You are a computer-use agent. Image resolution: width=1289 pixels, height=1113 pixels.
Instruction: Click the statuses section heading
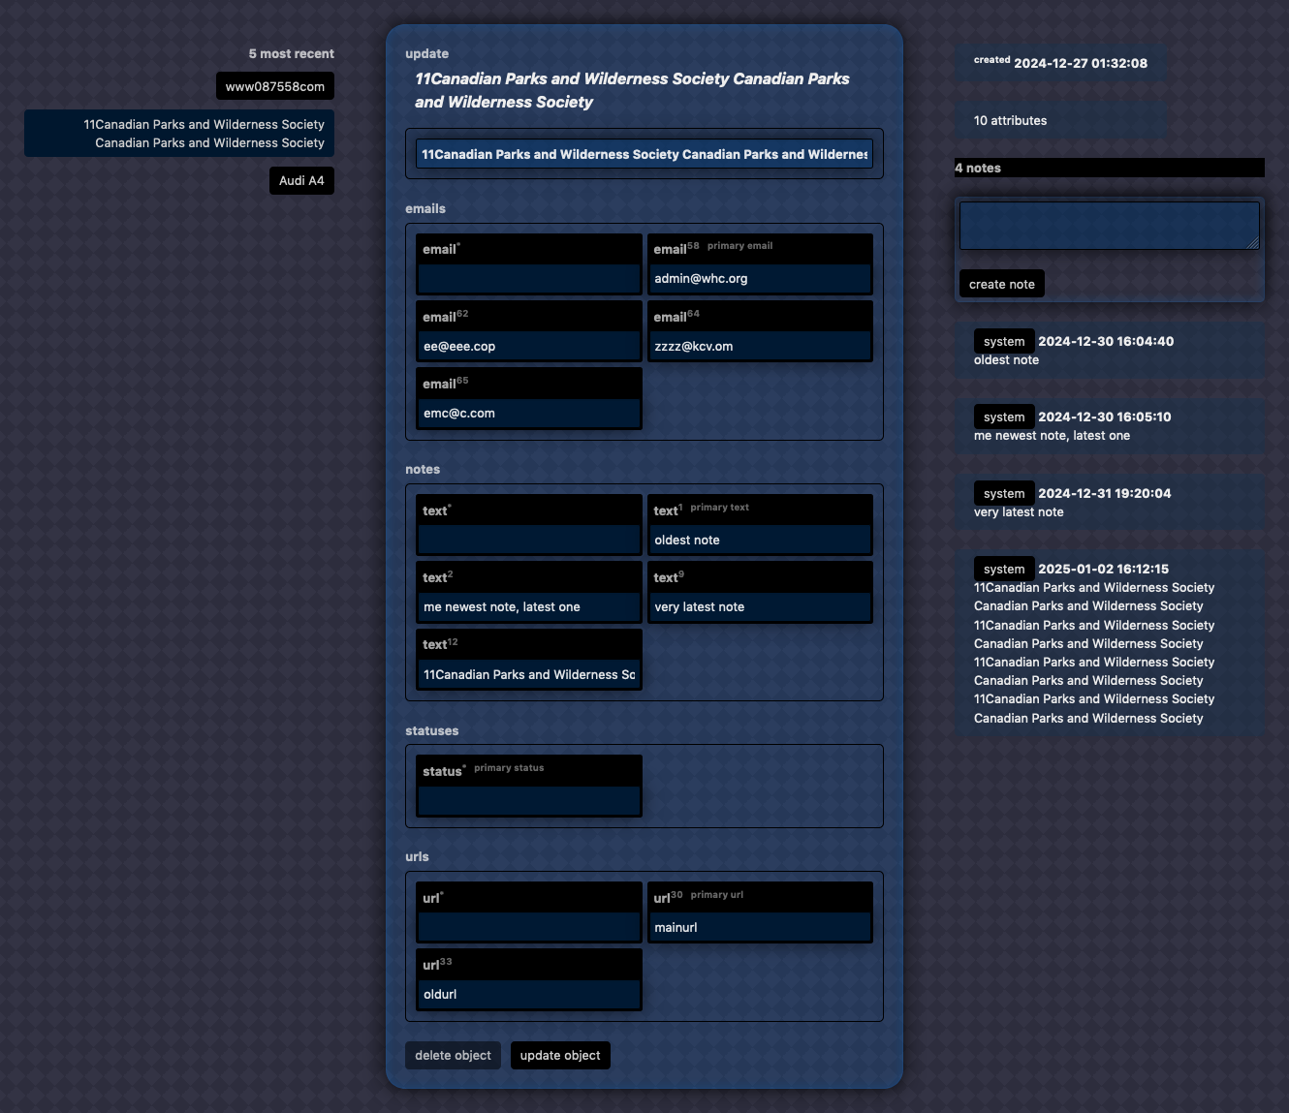click(x=432, y=730)
